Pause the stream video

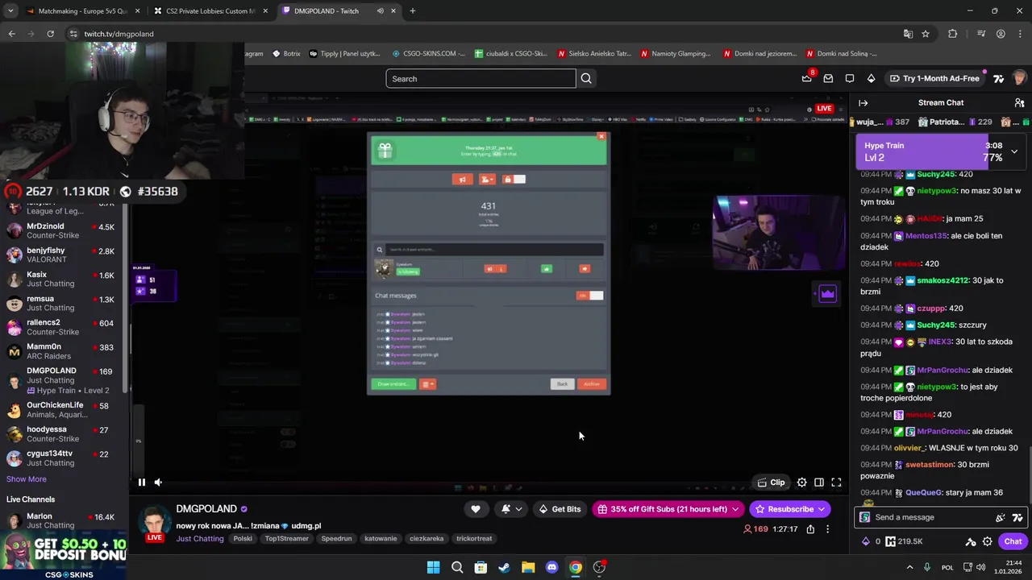(142, 483)
